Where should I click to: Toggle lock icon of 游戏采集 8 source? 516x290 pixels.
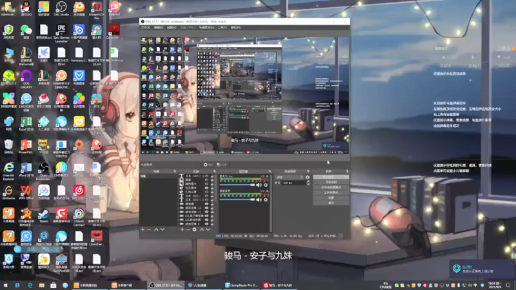(212, 224)
